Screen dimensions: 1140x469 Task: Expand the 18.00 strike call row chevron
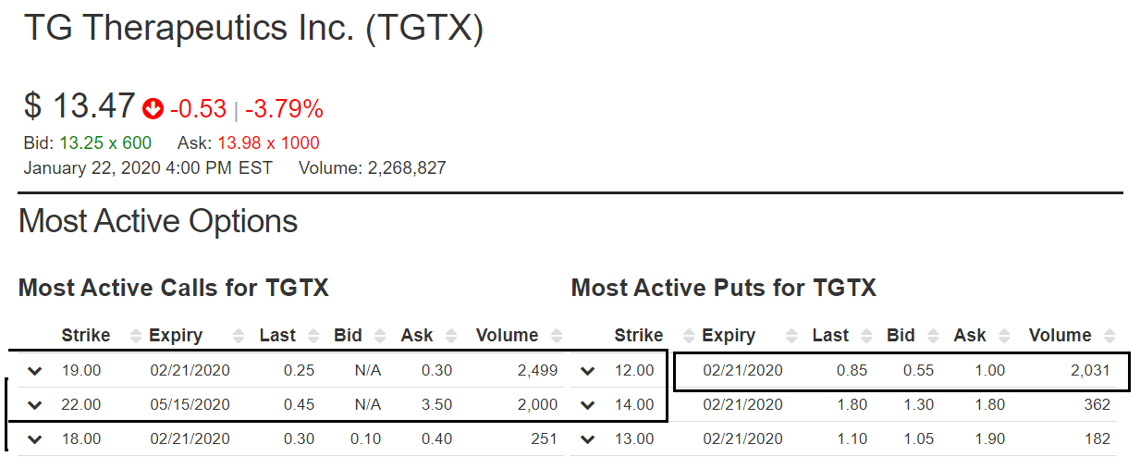point(34,439)
